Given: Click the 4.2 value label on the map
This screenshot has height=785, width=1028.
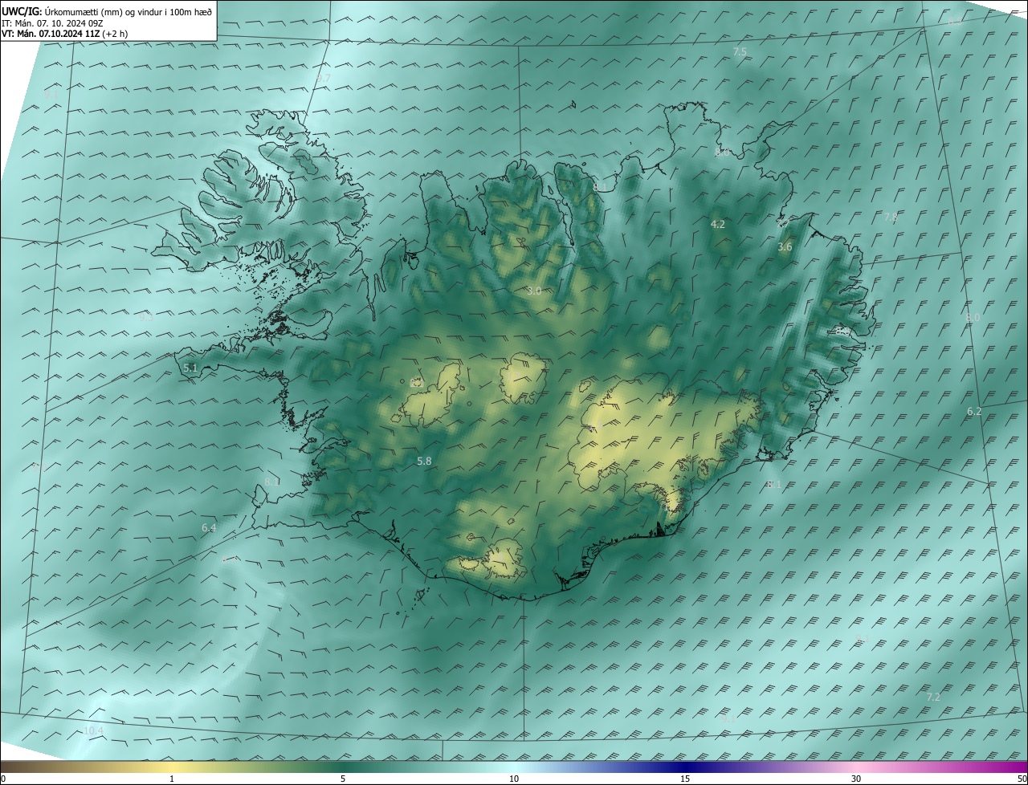Looking at the screenshot, I should pos(718,225).
